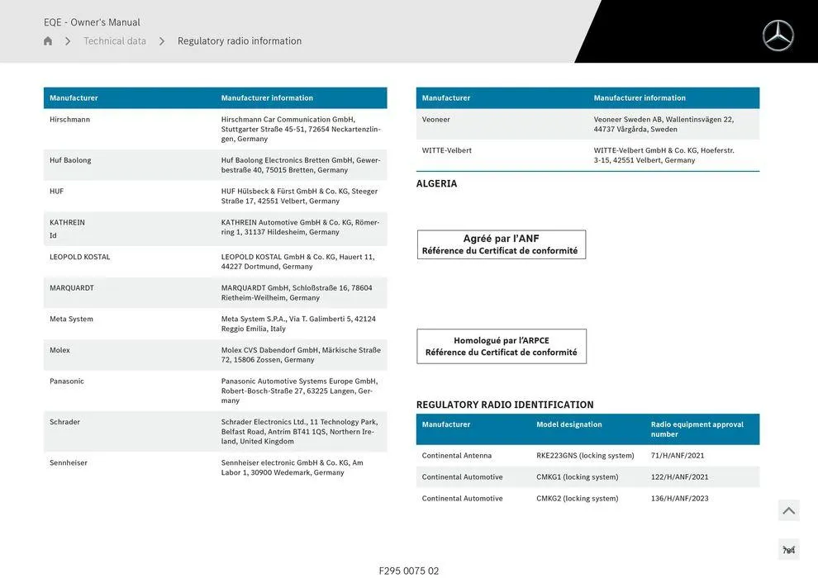
Task: Click the chevron before Technical data
Action: click(68, 41)
